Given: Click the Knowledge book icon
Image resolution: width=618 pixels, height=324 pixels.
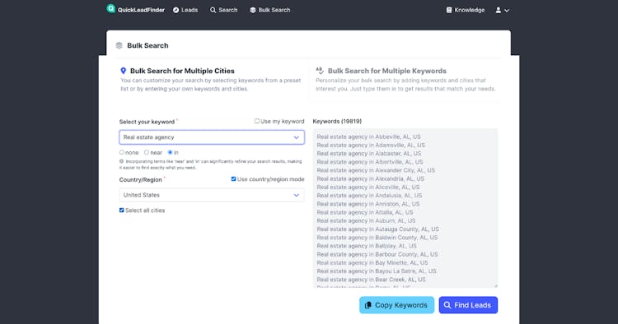Looking at the screenshot, I should [x=449, y=10].
